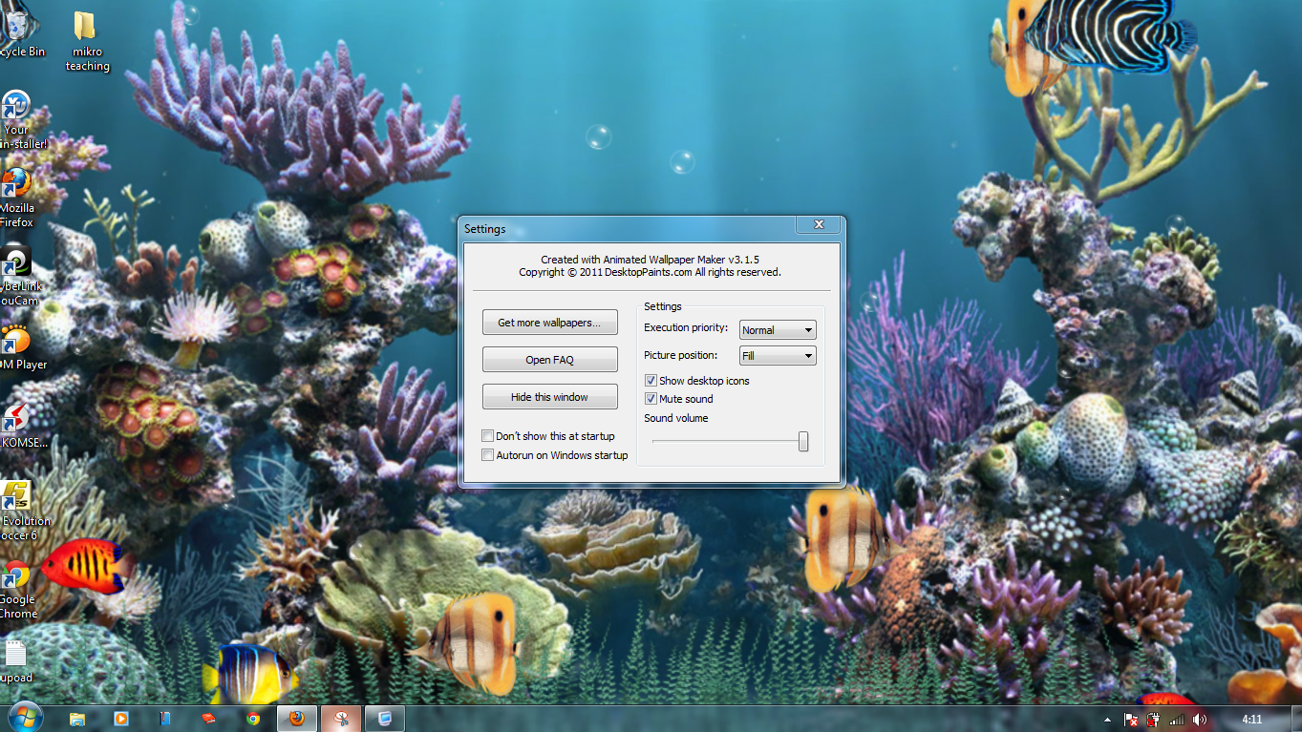This screenshot has height=732, width=1302.
Task: Click the volume icon in the system tray
Action: (1200, 719)
